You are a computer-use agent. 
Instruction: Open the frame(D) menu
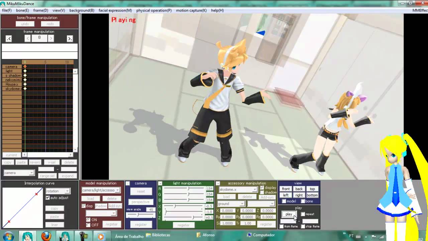click(x=41, y=10)
